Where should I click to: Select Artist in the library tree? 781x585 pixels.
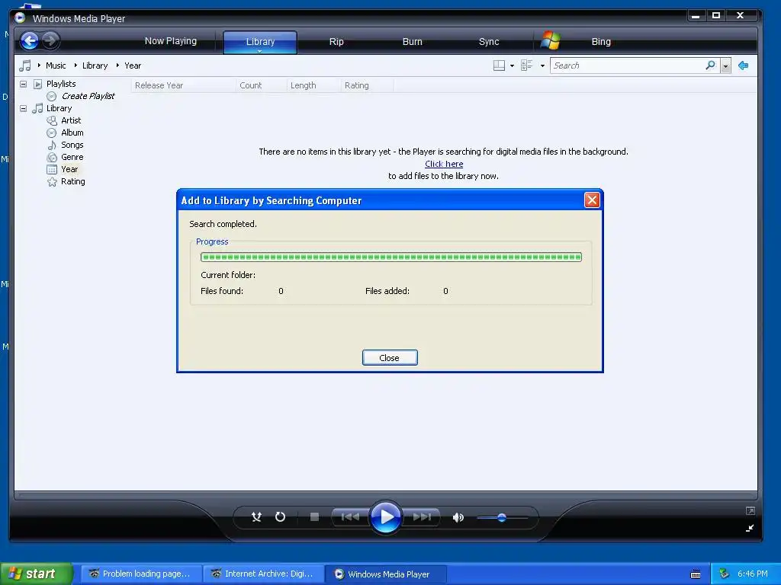(x=71, y=120)
